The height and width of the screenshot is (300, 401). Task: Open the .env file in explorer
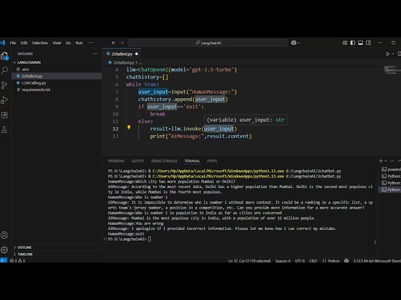tap(57, 69)
